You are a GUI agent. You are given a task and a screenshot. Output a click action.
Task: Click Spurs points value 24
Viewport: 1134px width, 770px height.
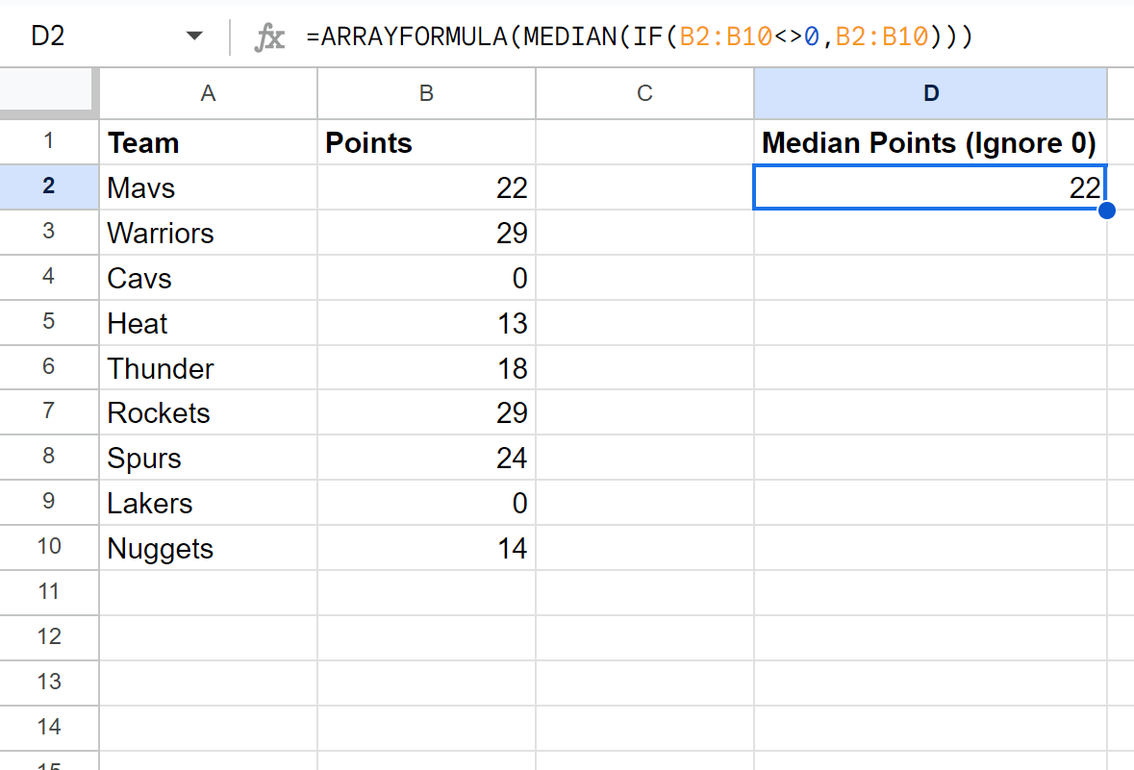426,457
